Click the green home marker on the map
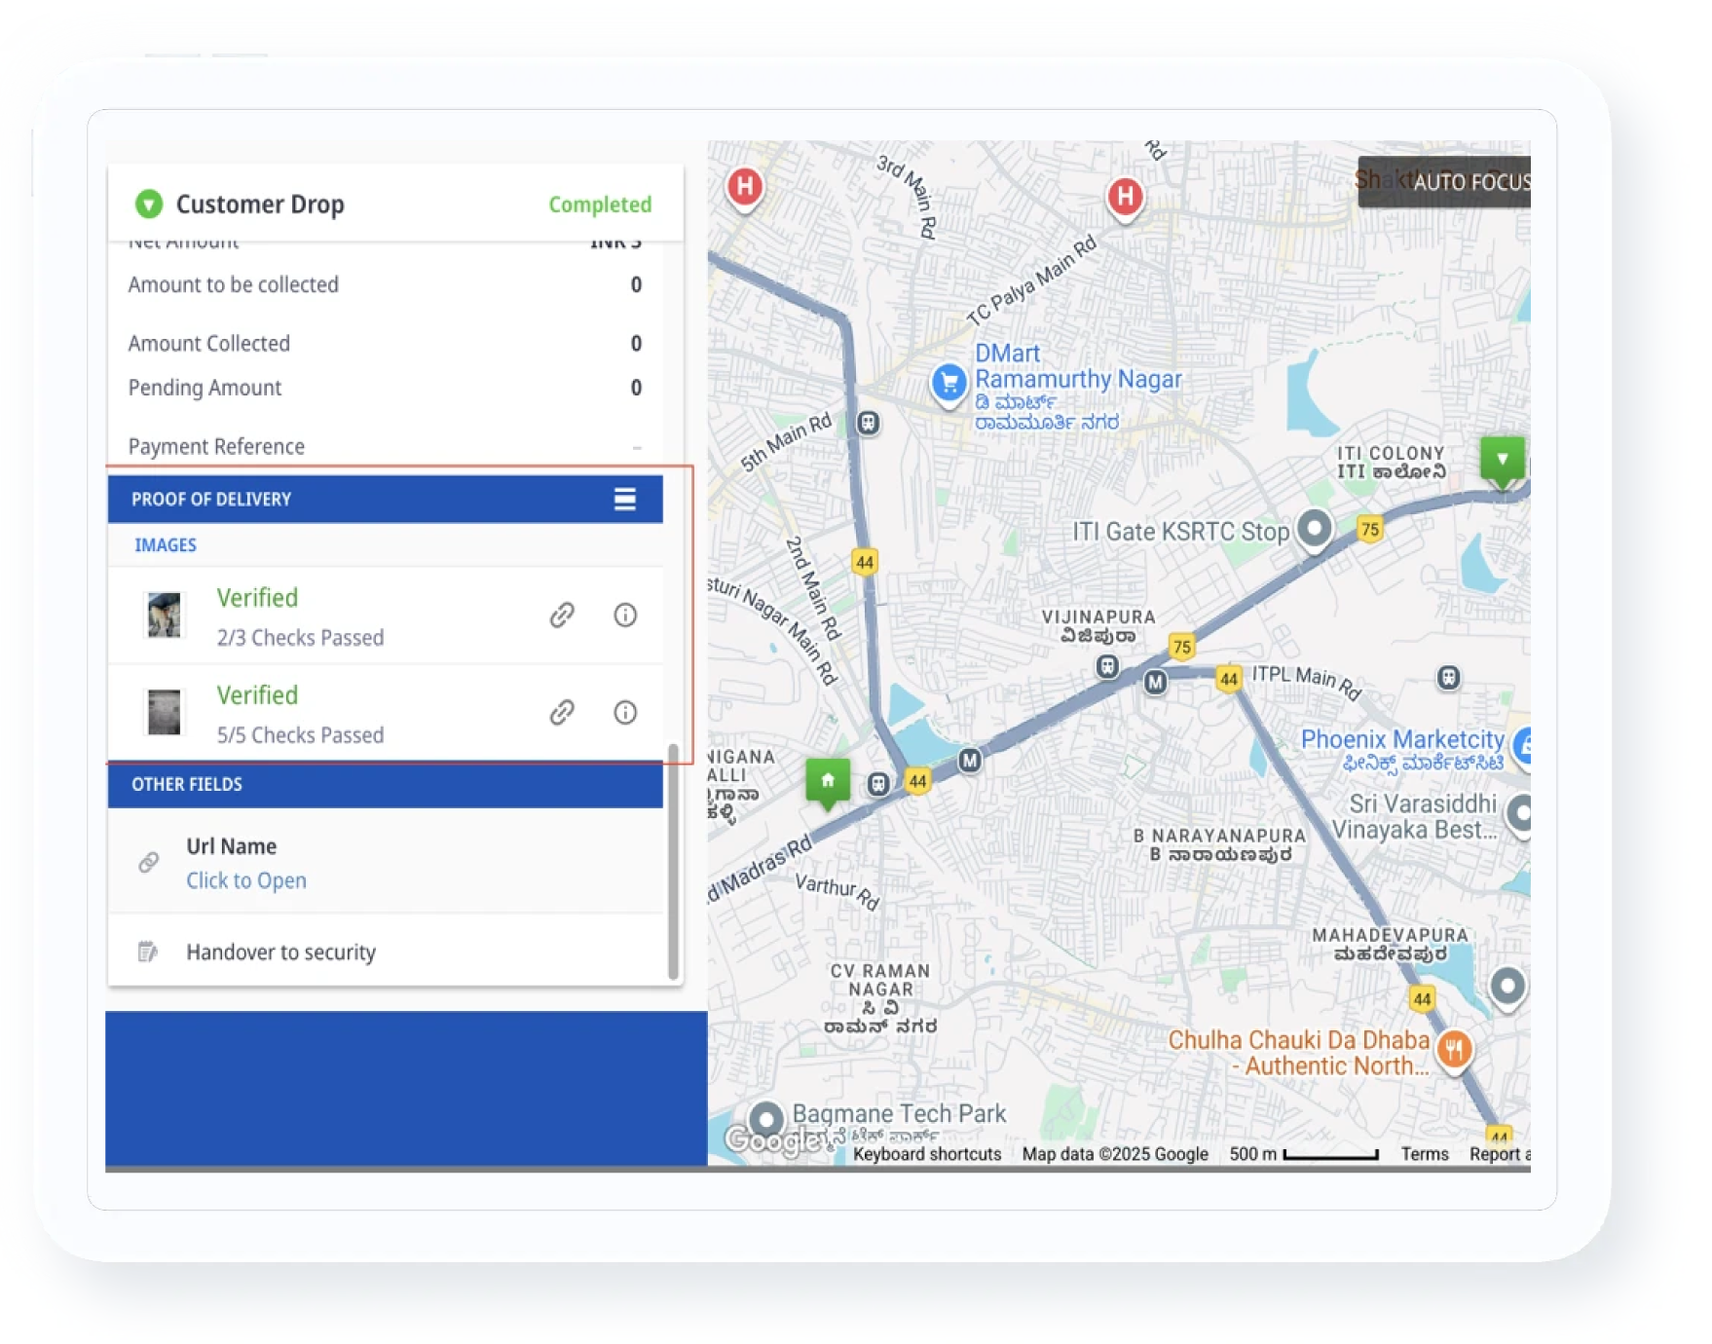 [x=827, y=781]
